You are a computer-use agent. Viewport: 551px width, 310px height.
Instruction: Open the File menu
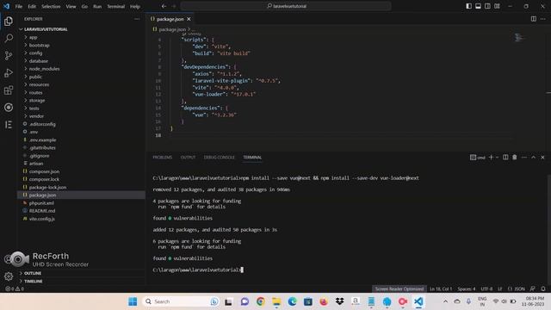(19, 6)
